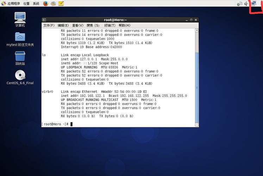Open the 位置 places menu
Image resolution: width=263 pixels, height=176 pixels.
(26, 4)
